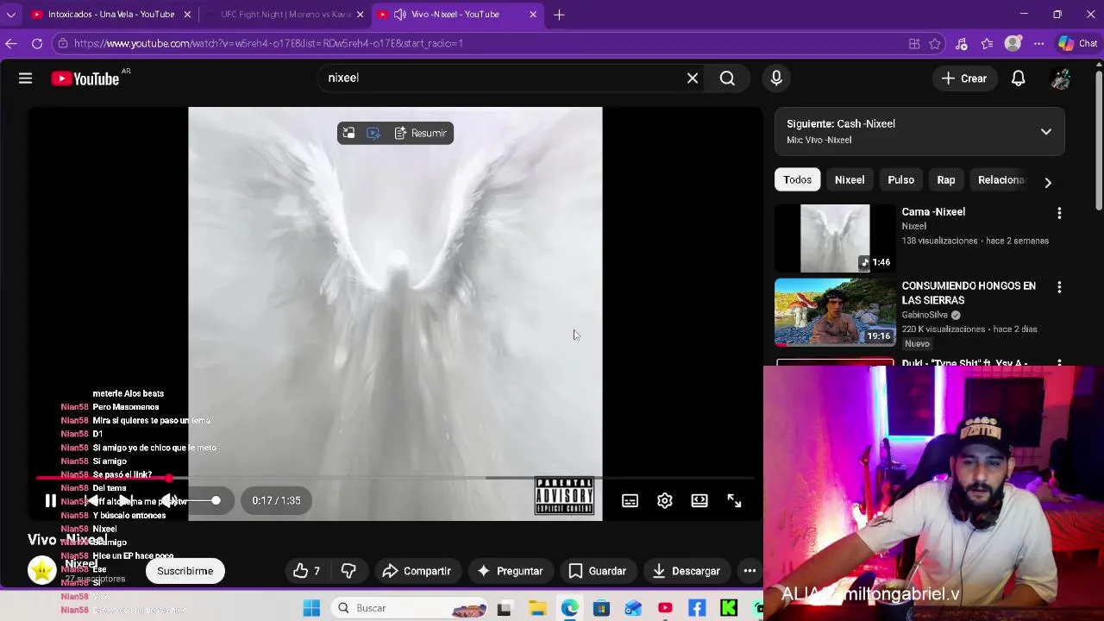This screenshot has height=621, width=1104.
Task: Open the browser favorites list icon
Action: point(987,44)
